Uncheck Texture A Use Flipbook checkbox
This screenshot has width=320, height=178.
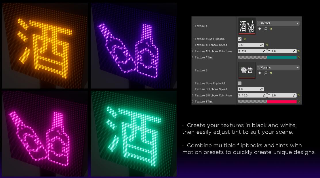point(240,39)
